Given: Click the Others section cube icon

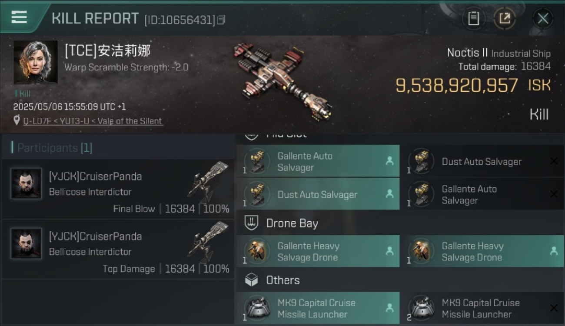Looking at the screenshot, I should [x=252, y=280].
